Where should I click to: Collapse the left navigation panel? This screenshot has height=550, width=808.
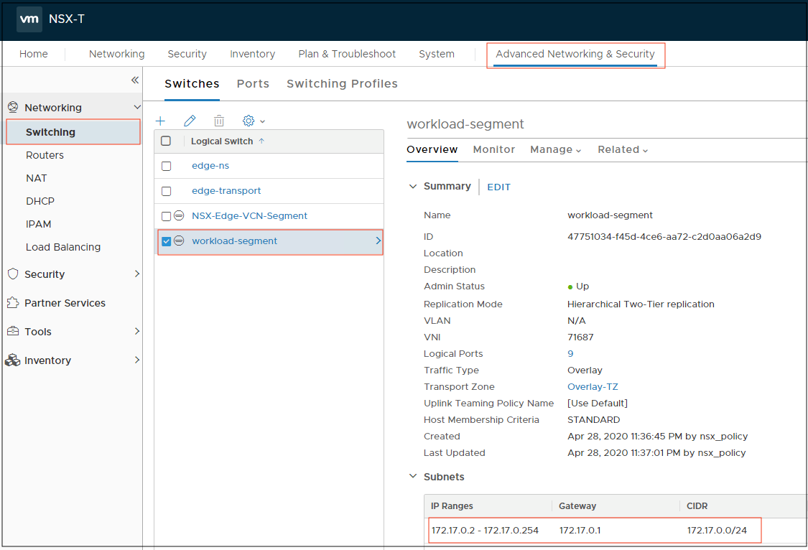[x=134, y=80]
